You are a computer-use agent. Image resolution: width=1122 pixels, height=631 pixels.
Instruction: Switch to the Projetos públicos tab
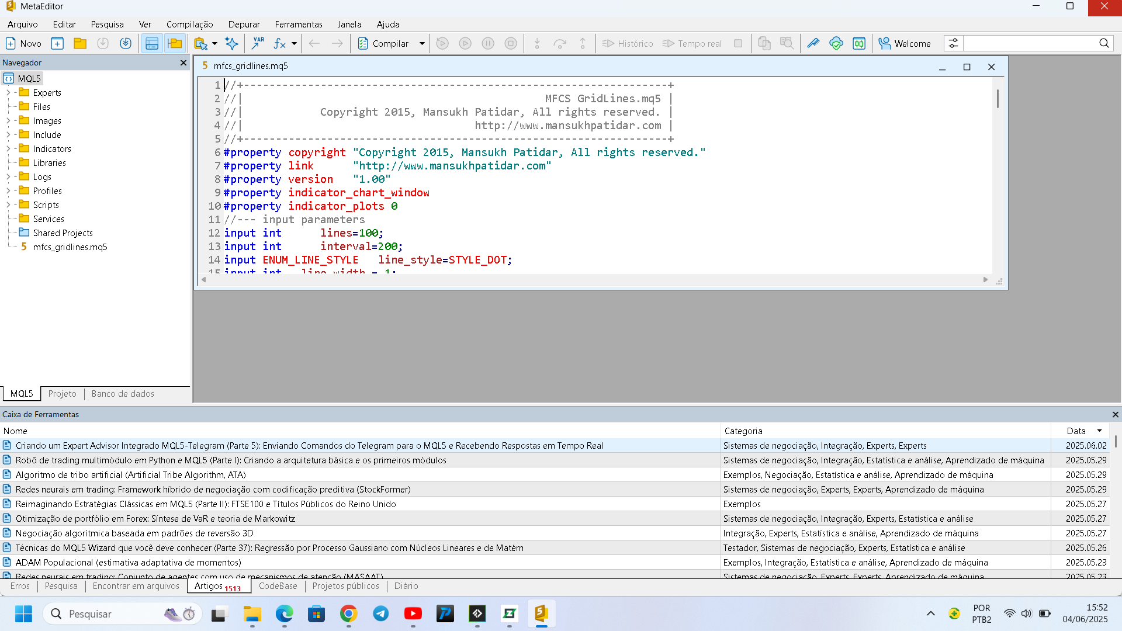point(346,586)
